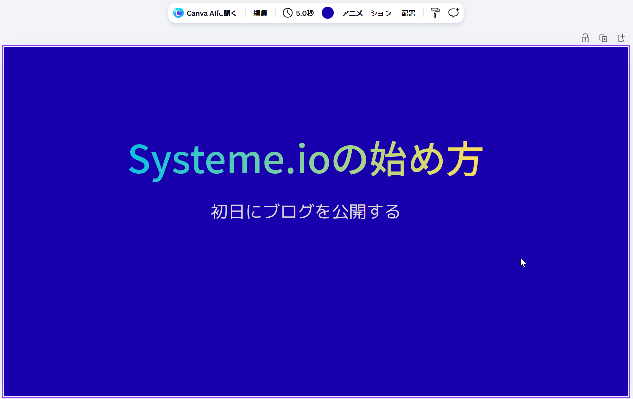Screen dimensions: 633x399
Task: Click "Canva AIに聞く" label
Action: click(x=212, y=13)
